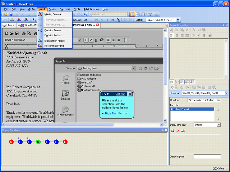Open the Display player mode dropdown
Viewport: 230px width, 172px height.
click(178, 20)
